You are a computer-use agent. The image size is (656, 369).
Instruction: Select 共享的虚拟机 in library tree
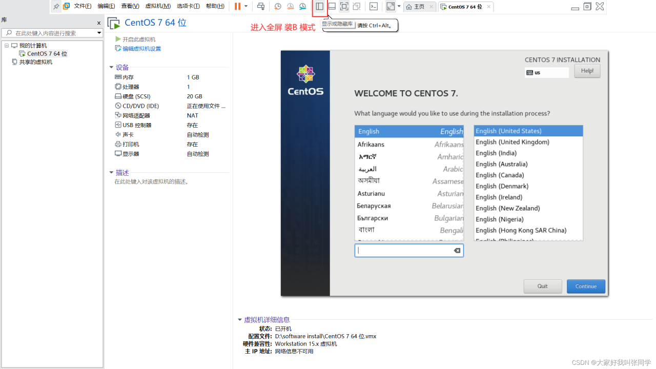[x=36, y=62]
